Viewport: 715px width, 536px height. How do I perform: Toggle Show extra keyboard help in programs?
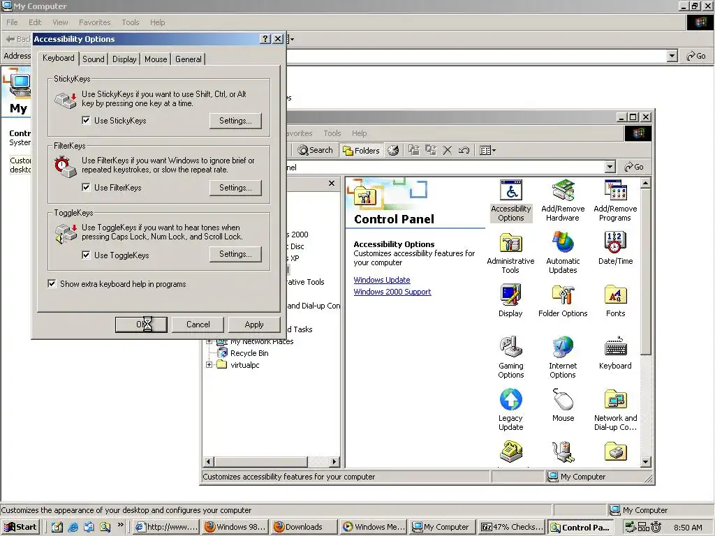click(52, 283)
